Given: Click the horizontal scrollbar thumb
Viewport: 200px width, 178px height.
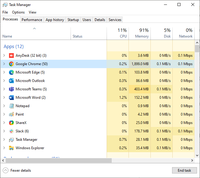Looking at the screenshot, I should [59, 160].
